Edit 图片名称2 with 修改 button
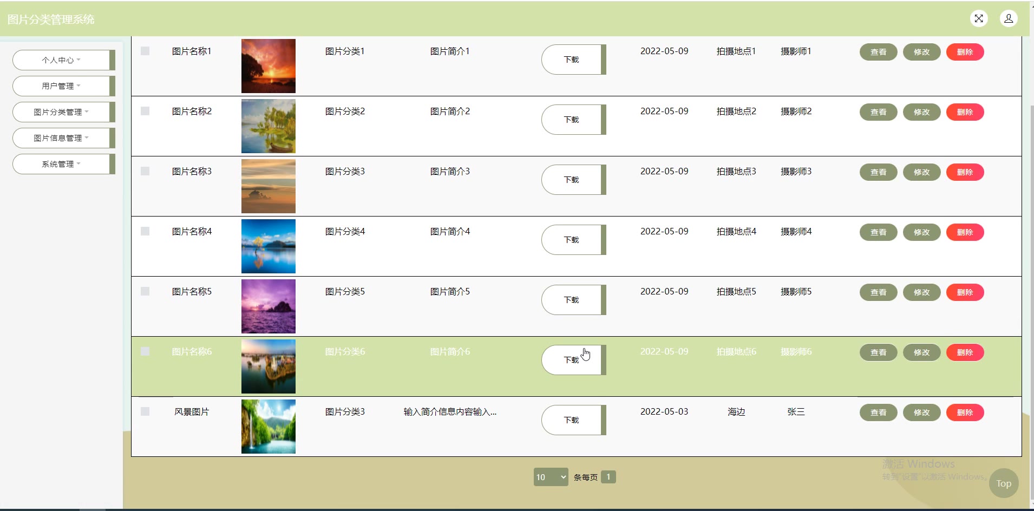This screenshot has width=1034, height=511. pos(922,112)
